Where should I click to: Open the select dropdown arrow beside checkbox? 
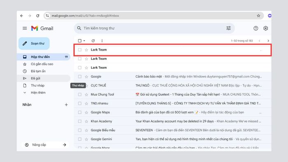tap(84, 41)
